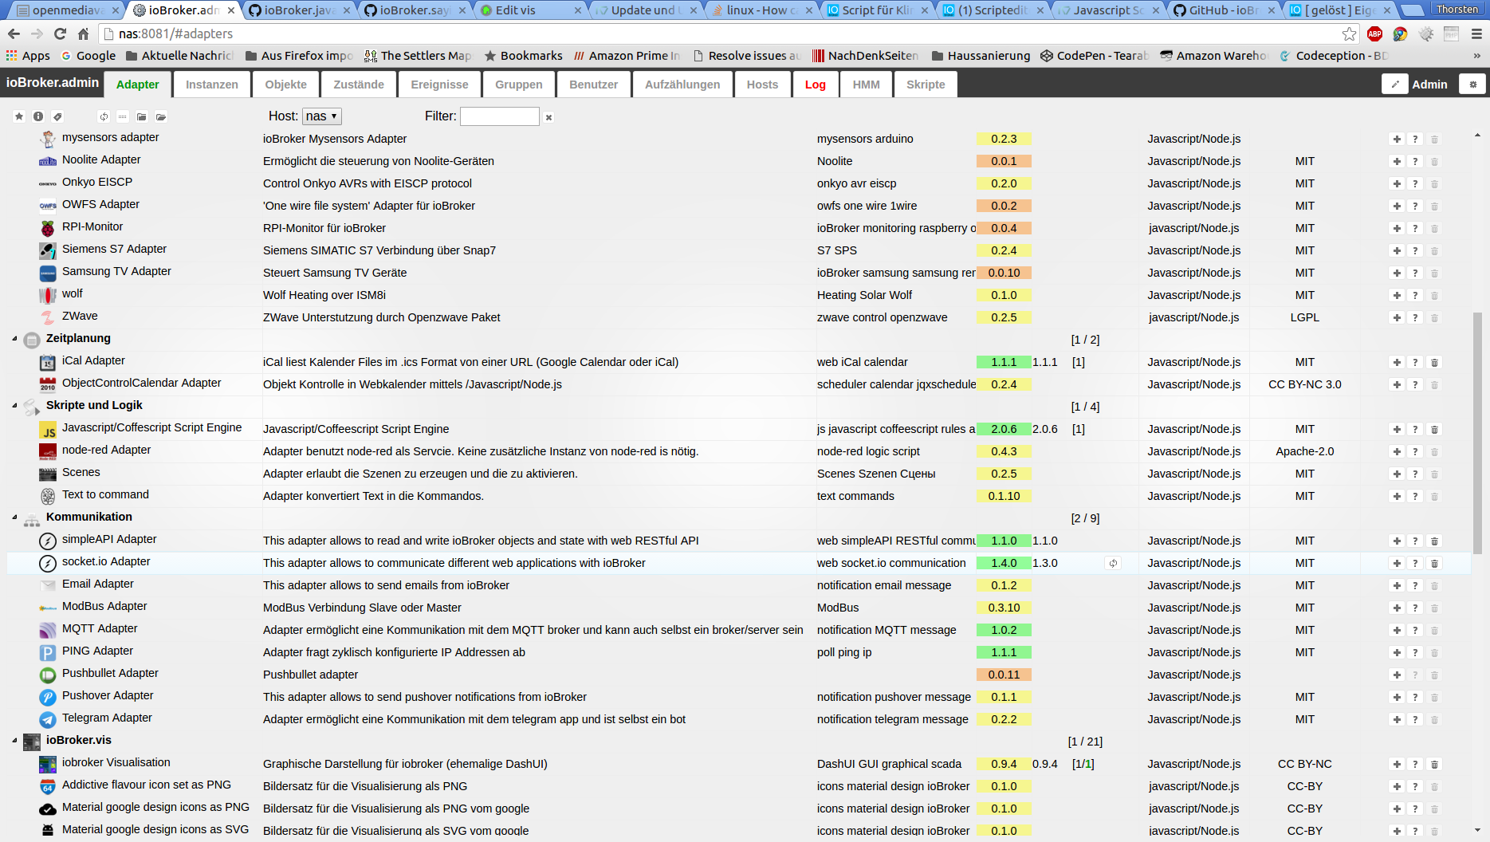This screenshot has width=1490, height=842.
Task: Open the changelog tag icon in toolbar
Action: (x=57, y=116)
